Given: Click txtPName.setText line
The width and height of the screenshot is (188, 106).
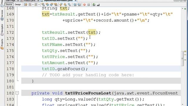Looking at the screenshot, I should (x=69, y=44).
